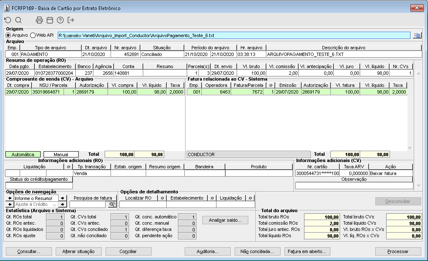This screenshot has height=261, width=428.
Task: Click the Pesquisa de fatura header button
Action: pyautogui.click(x=93, y=198)
